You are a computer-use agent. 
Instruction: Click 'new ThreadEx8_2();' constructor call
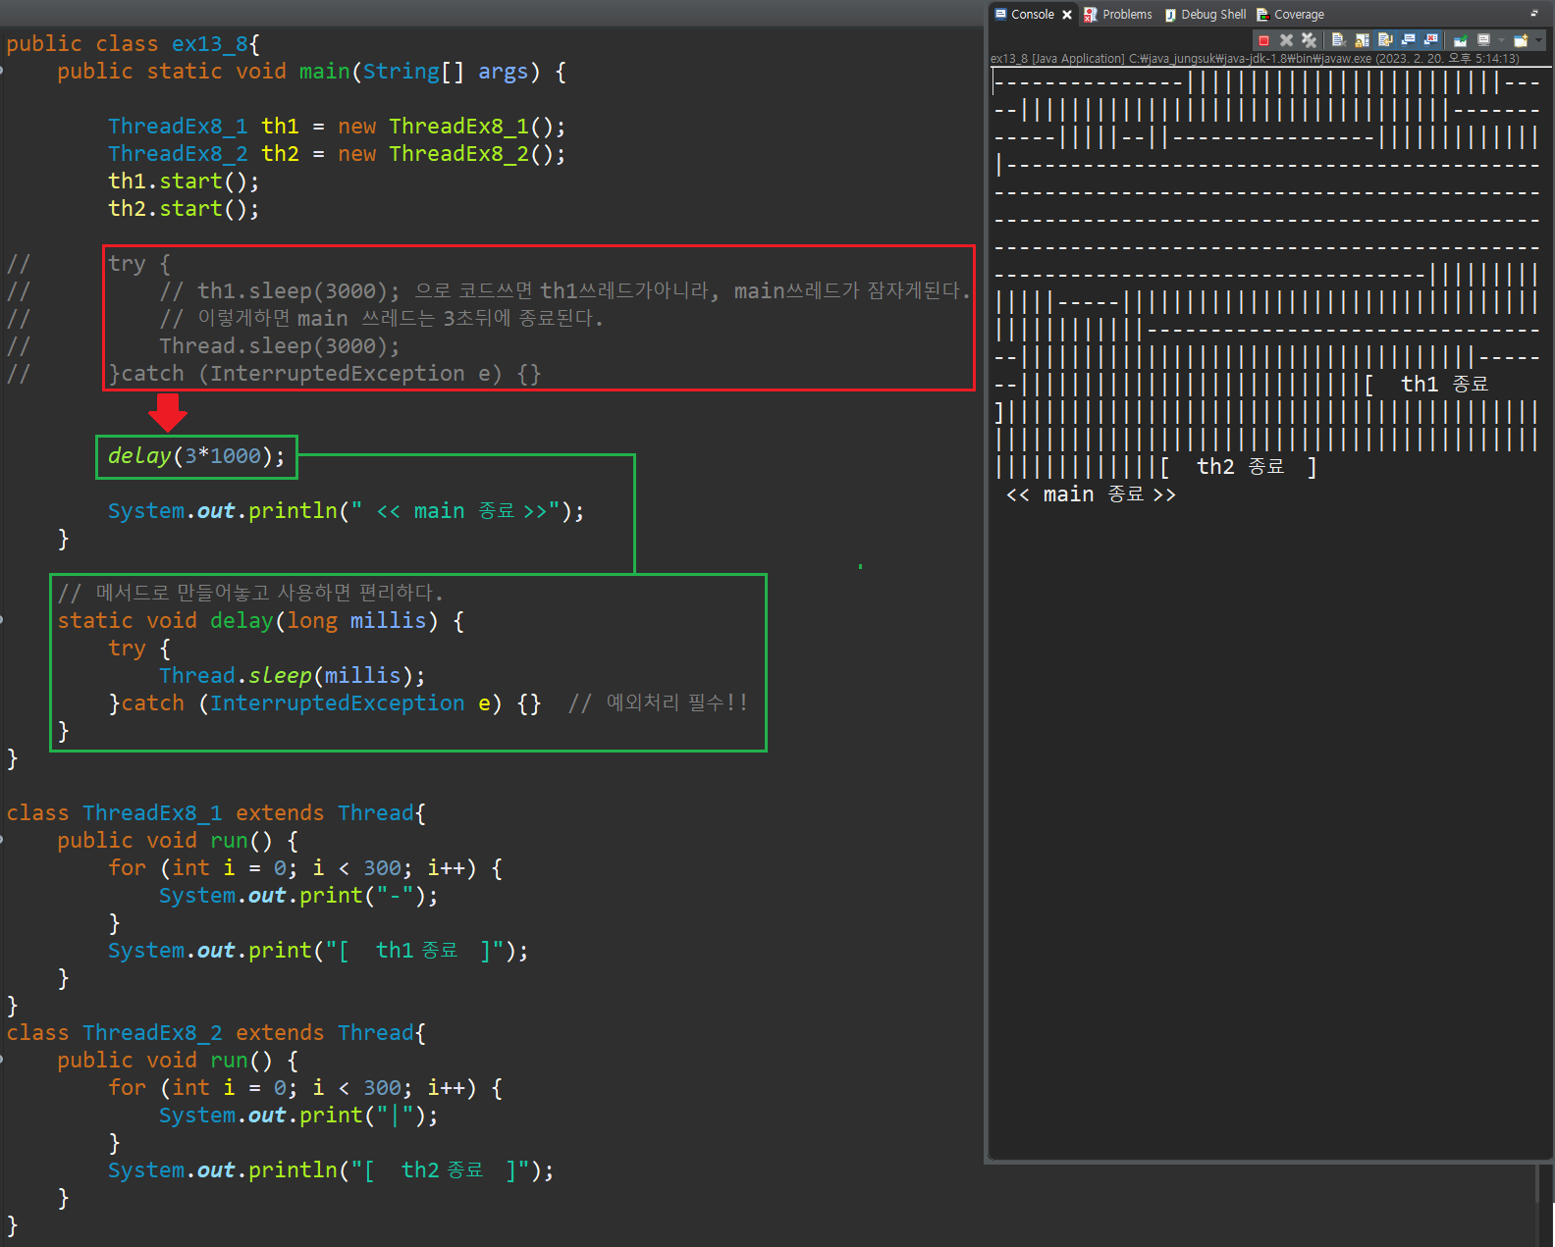tap(452, 154)
